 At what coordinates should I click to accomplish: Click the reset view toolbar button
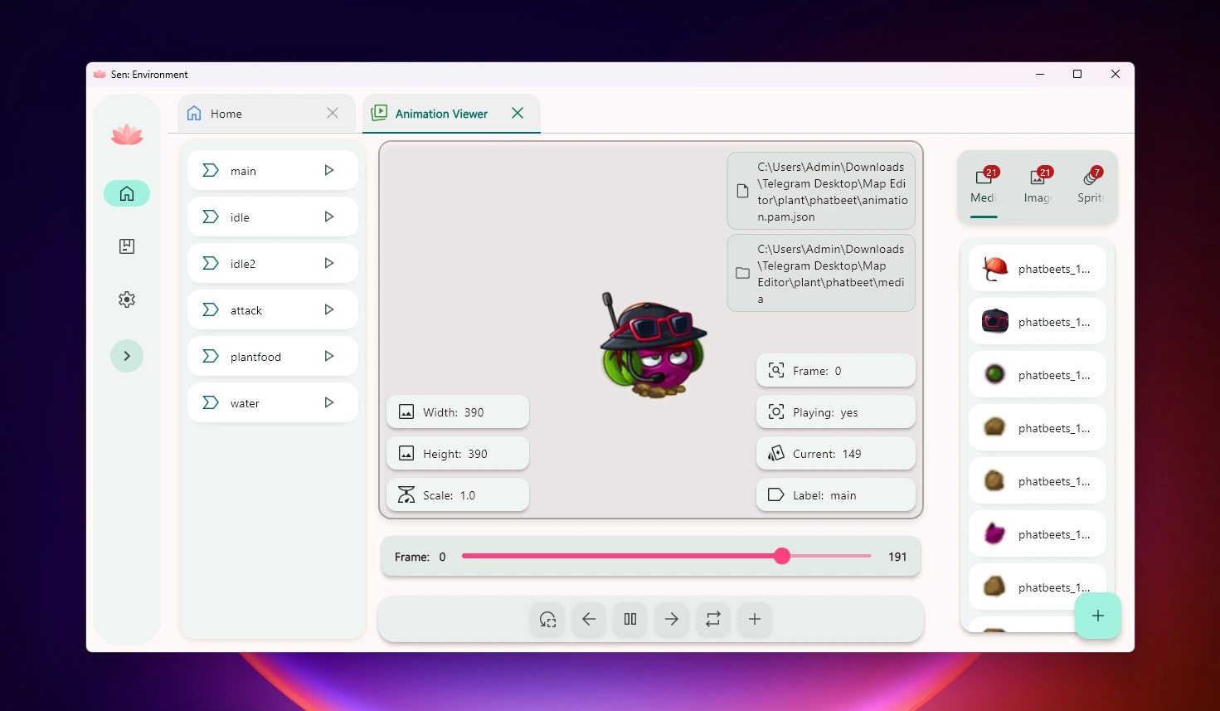pyautogui.click(x=547, y=619)
